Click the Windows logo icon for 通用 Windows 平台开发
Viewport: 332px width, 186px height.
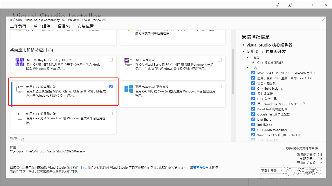point(128,89)
